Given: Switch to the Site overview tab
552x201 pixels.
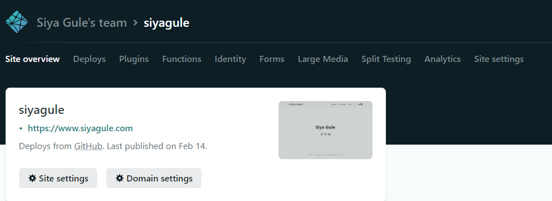Looking at the screenshot, I should point(32,59).
